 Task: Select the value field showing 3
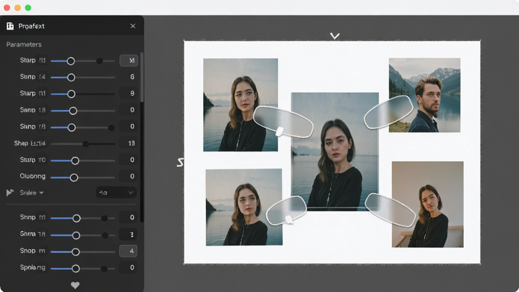pos(128,234)
